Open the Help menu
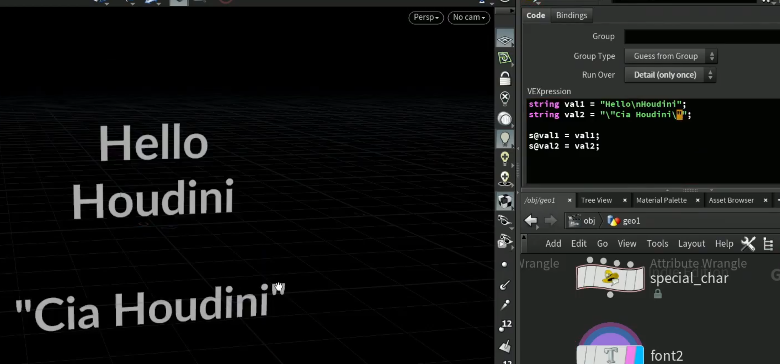 tap(724, 243)
